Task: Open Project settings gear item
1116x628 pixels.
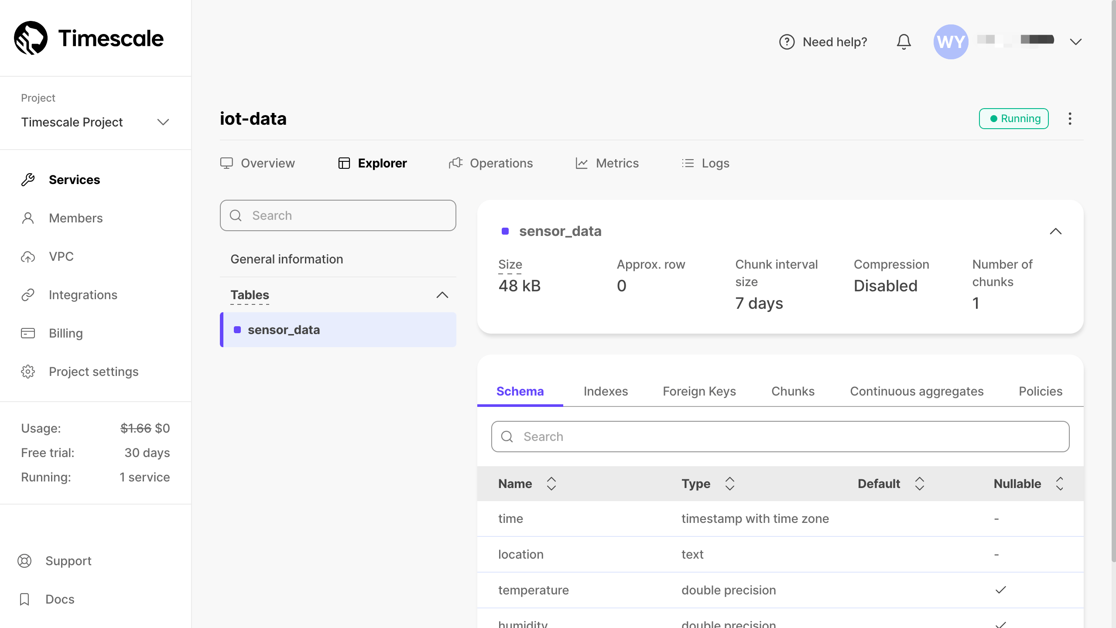Action: click(93, 372)
